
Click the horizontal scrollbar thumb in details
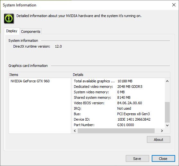(116, 131)
